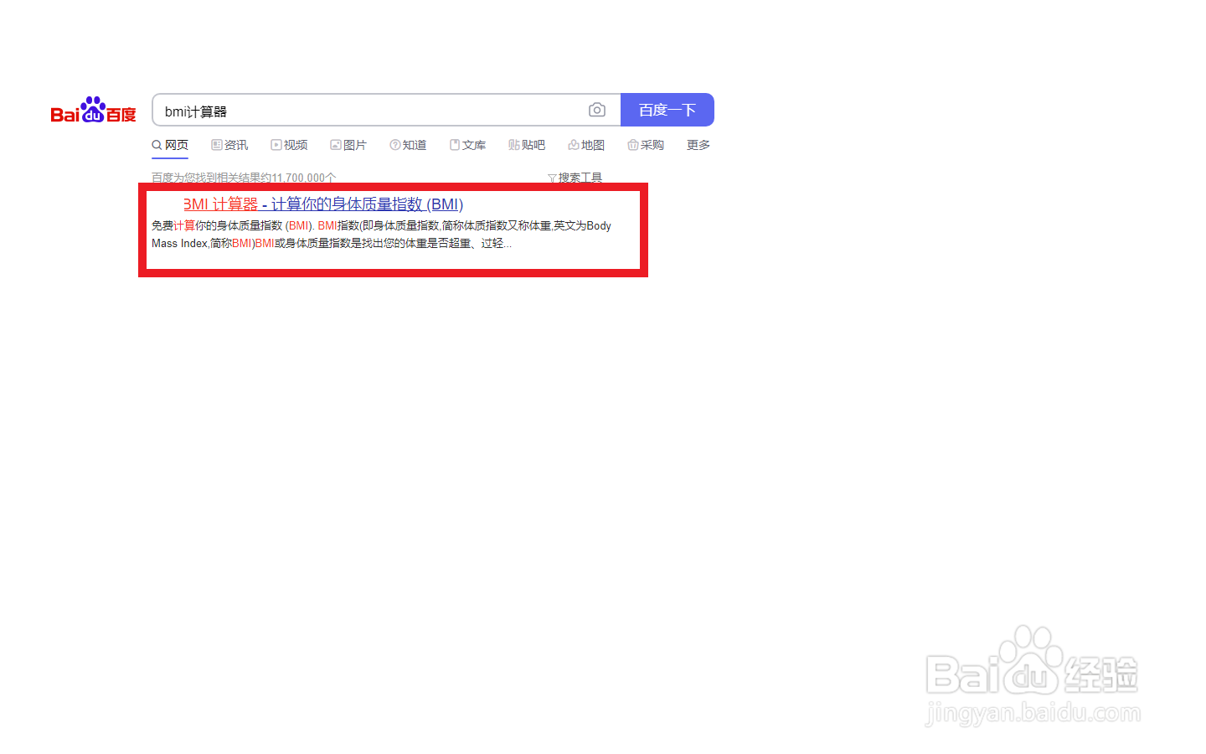Switch to the 视频 tab

289,145
